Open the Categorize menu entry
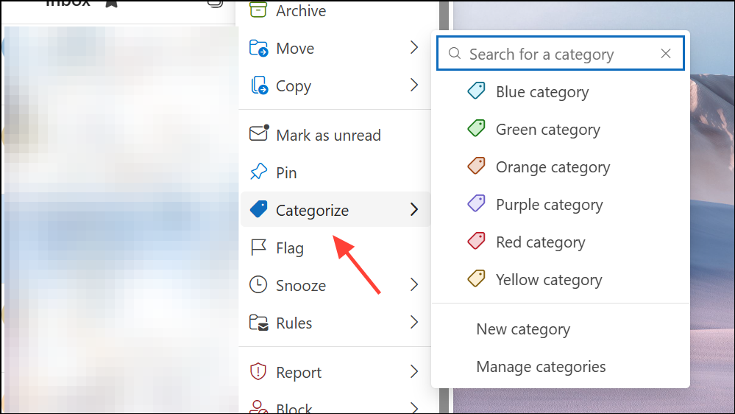 click(312, 211)
